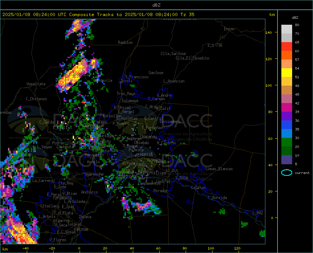This screenshot has height=253, width=313.
Task: Click the Palmira label
Action: tap(136, 150)
